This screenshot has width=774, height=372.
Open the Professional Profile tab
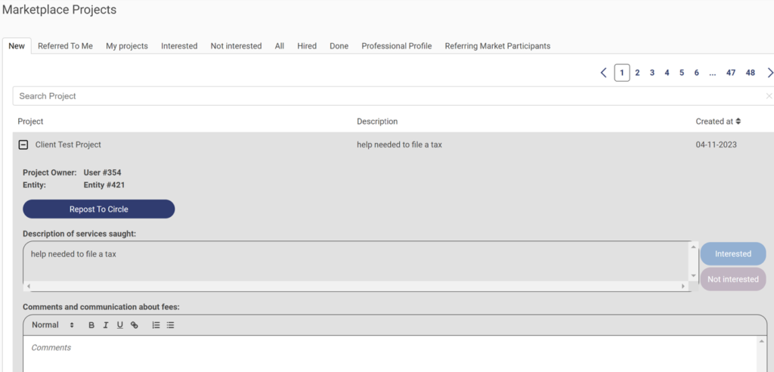click(x=396, y=46)
